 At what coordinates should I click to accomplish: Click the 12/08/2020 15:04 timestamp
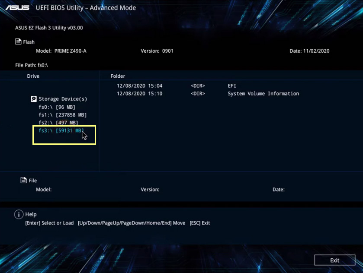139,86
